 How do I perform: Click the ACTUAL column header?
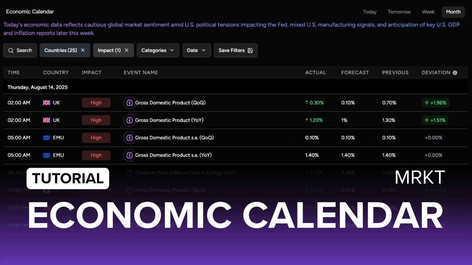tap(315, 73)
